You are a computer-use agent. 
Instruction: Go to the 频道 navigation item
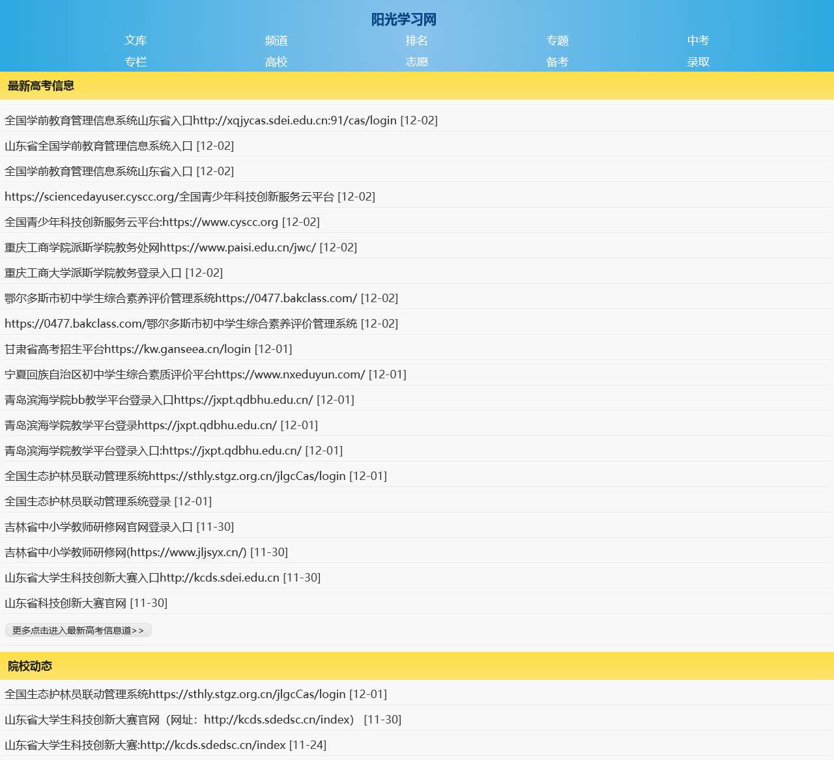276,40
